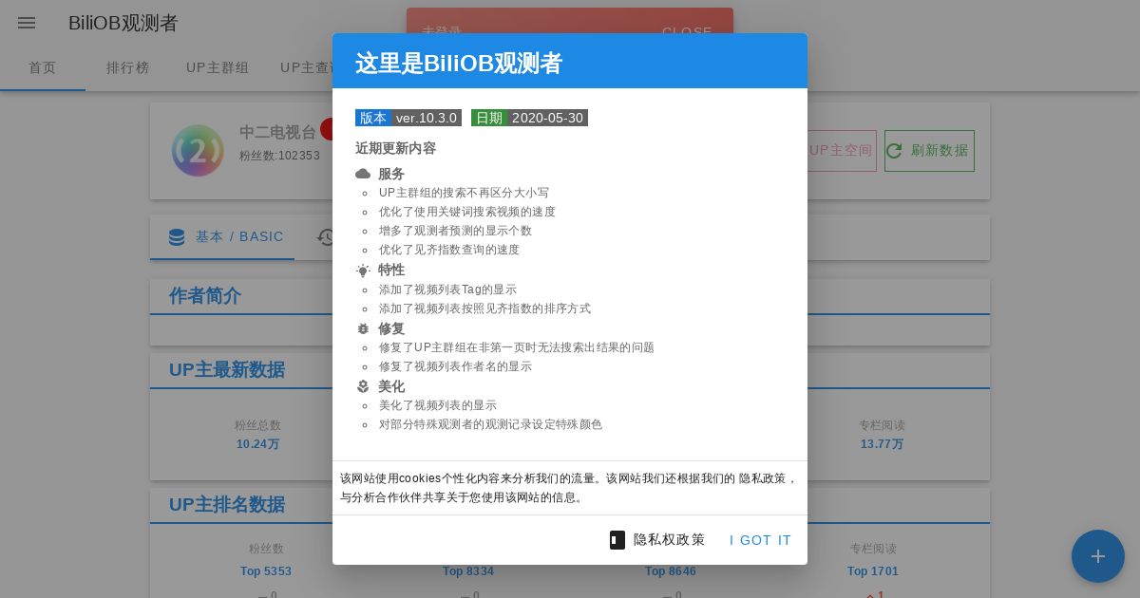Click the 刷新数据 button
Screen dimensions: 1140x598
(x=929, y=151)
